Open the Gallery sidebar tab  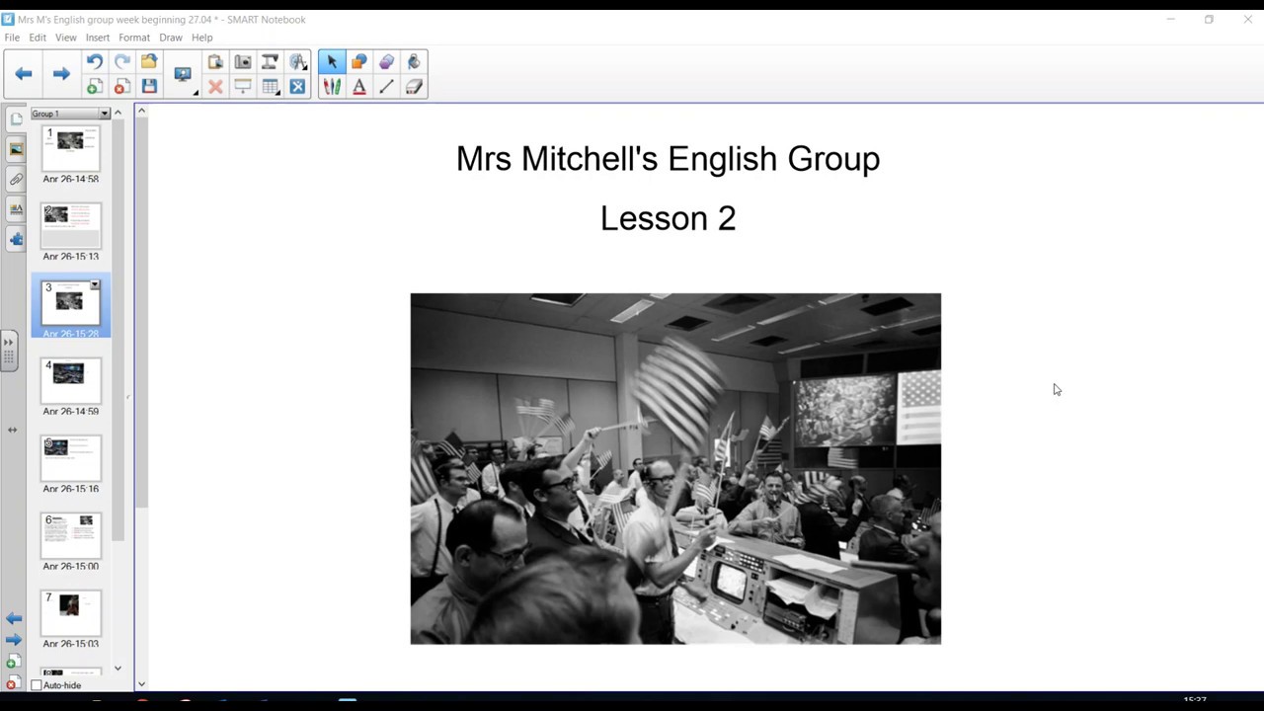16,149
